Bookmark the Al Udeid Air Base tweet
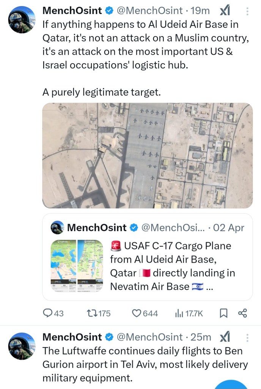This screenshot has width=261, height=389. [x=224, y=313]
